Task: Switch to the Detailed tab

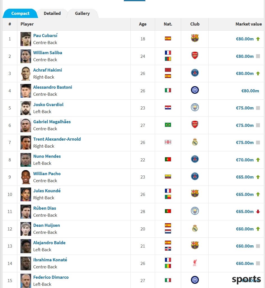Action: pos(52,13)
